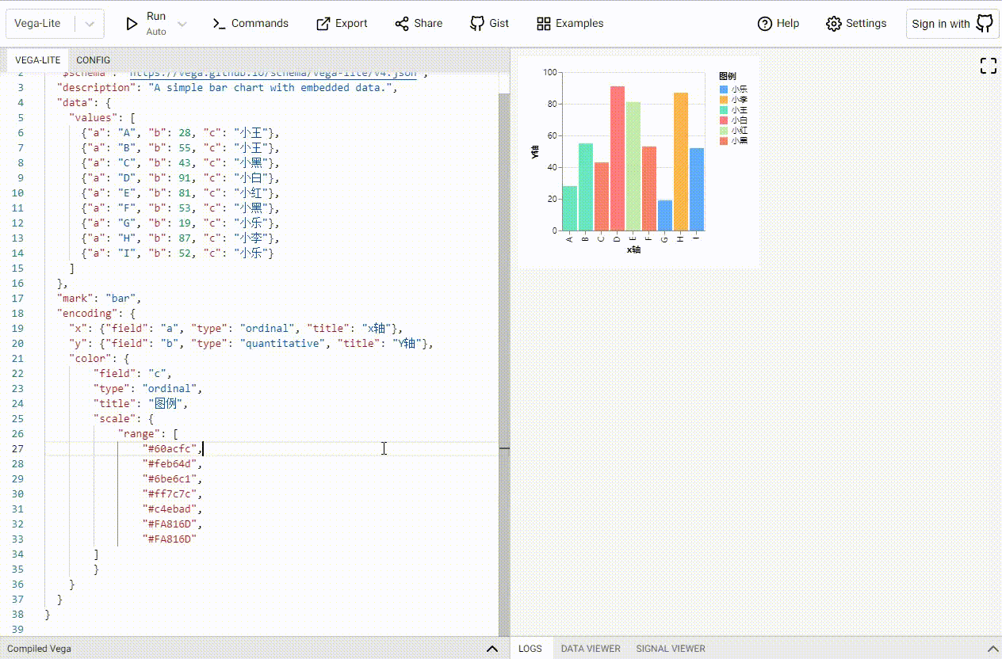Click the "color" key on line 21
1002x659 pixels.
(90, 359)
